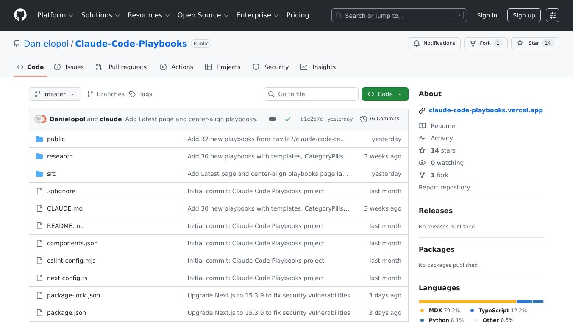The image size is (573, 322).
Task: Click the clock icon beside 36 Commits
Action: 364,119
